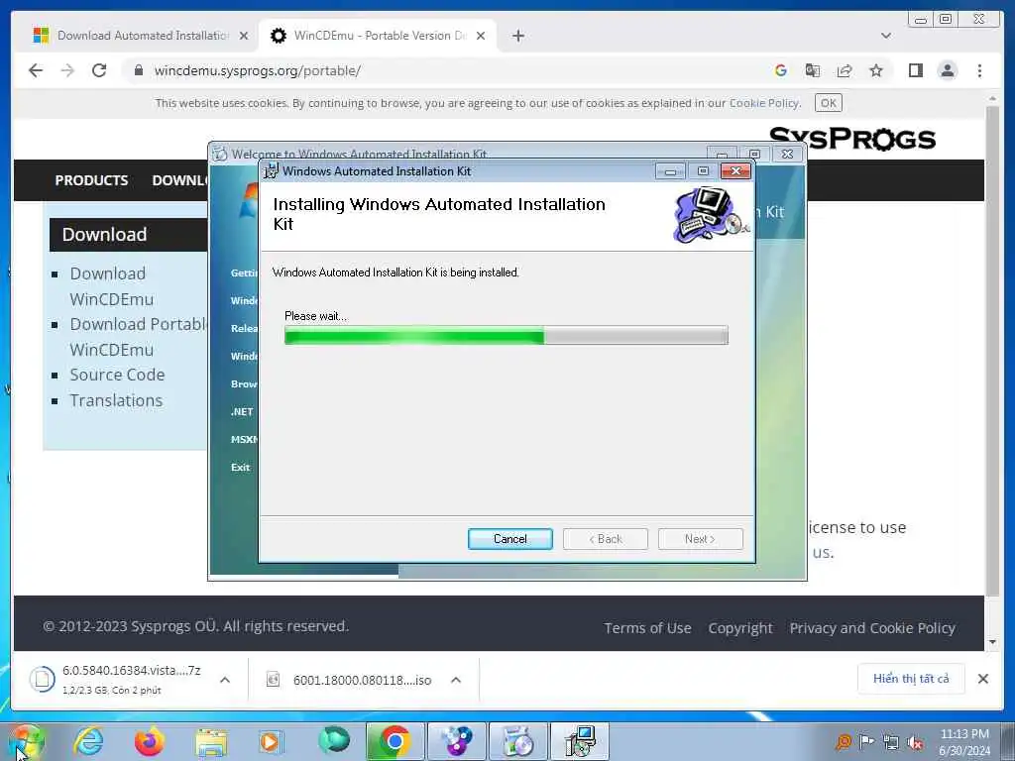Open the Chrome three-dot menu

click(979, 70)
